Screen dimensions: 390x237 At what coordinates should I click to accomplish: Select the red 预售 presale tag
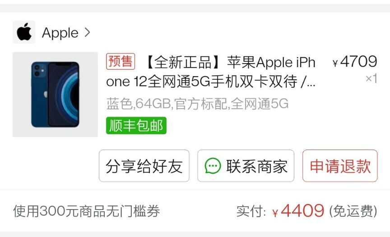click(x=121, y=61)
